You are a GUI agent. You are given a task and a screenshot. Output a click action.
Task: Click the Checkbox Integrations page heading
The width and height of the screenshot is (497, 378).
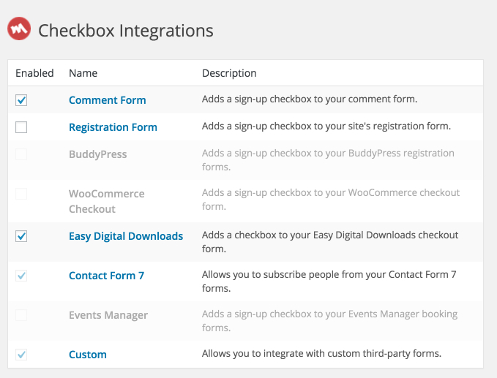pos(126,31)
